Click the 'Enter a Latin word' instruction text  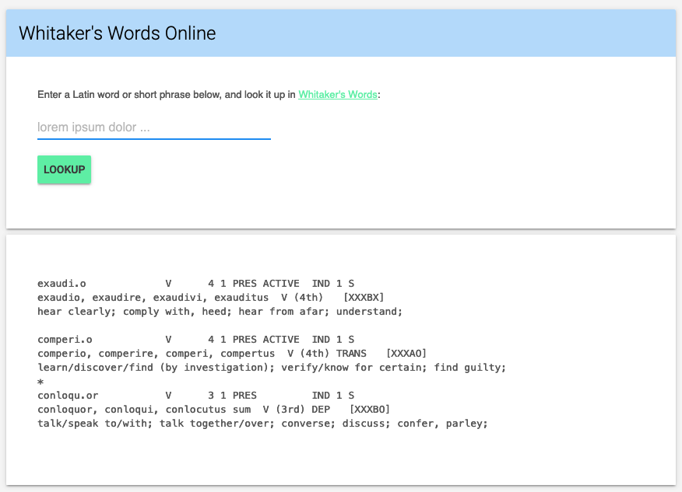coord(167,95)
